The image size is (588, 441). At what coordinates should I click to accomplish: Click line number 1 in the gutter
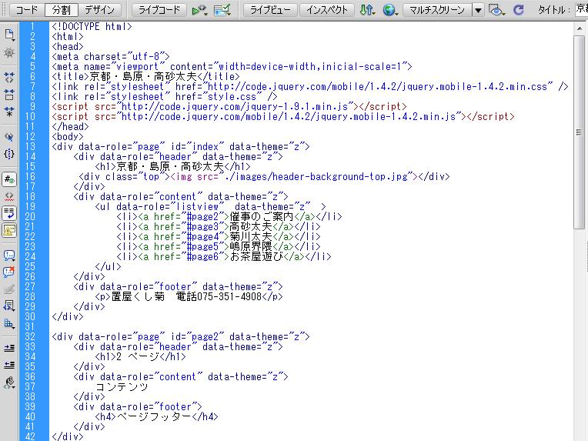(32, 26)
